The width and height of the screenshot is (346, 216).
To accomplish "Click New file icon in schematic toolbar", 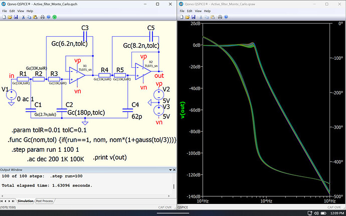I will (x=4, y=17).
